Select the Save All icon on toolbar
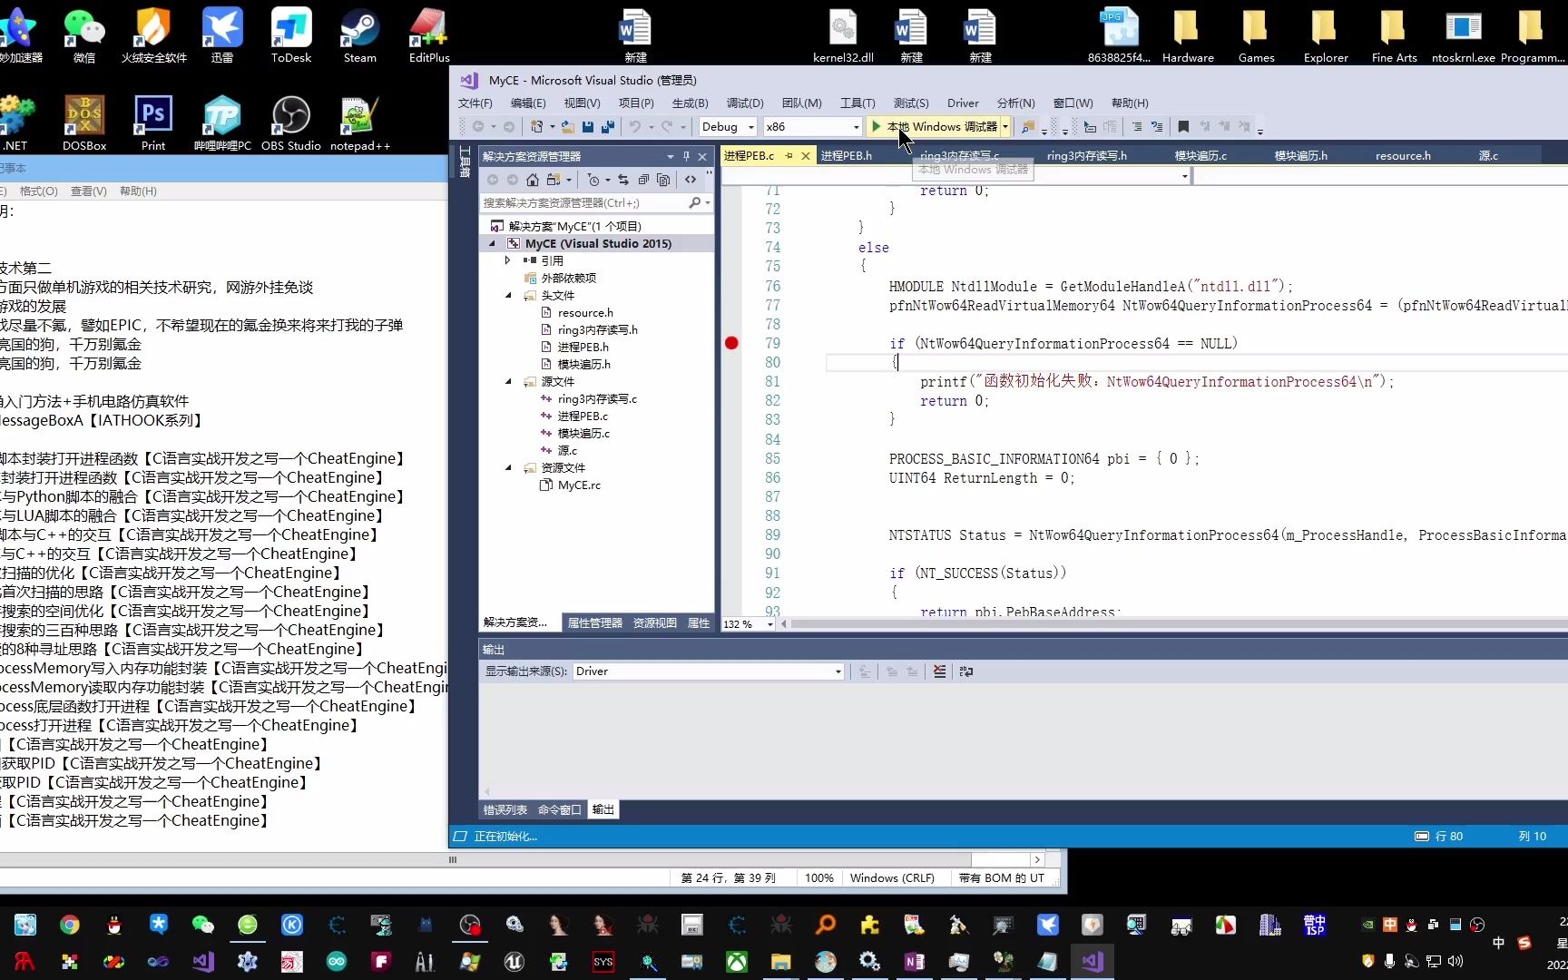The width and height of the screenshot is (1568, 980). [x=606, y=127]
